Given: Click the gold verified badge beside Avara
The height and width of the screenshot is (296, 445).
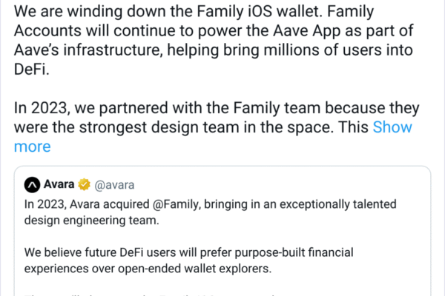Looking at the screenshot, I should point(85,184).
